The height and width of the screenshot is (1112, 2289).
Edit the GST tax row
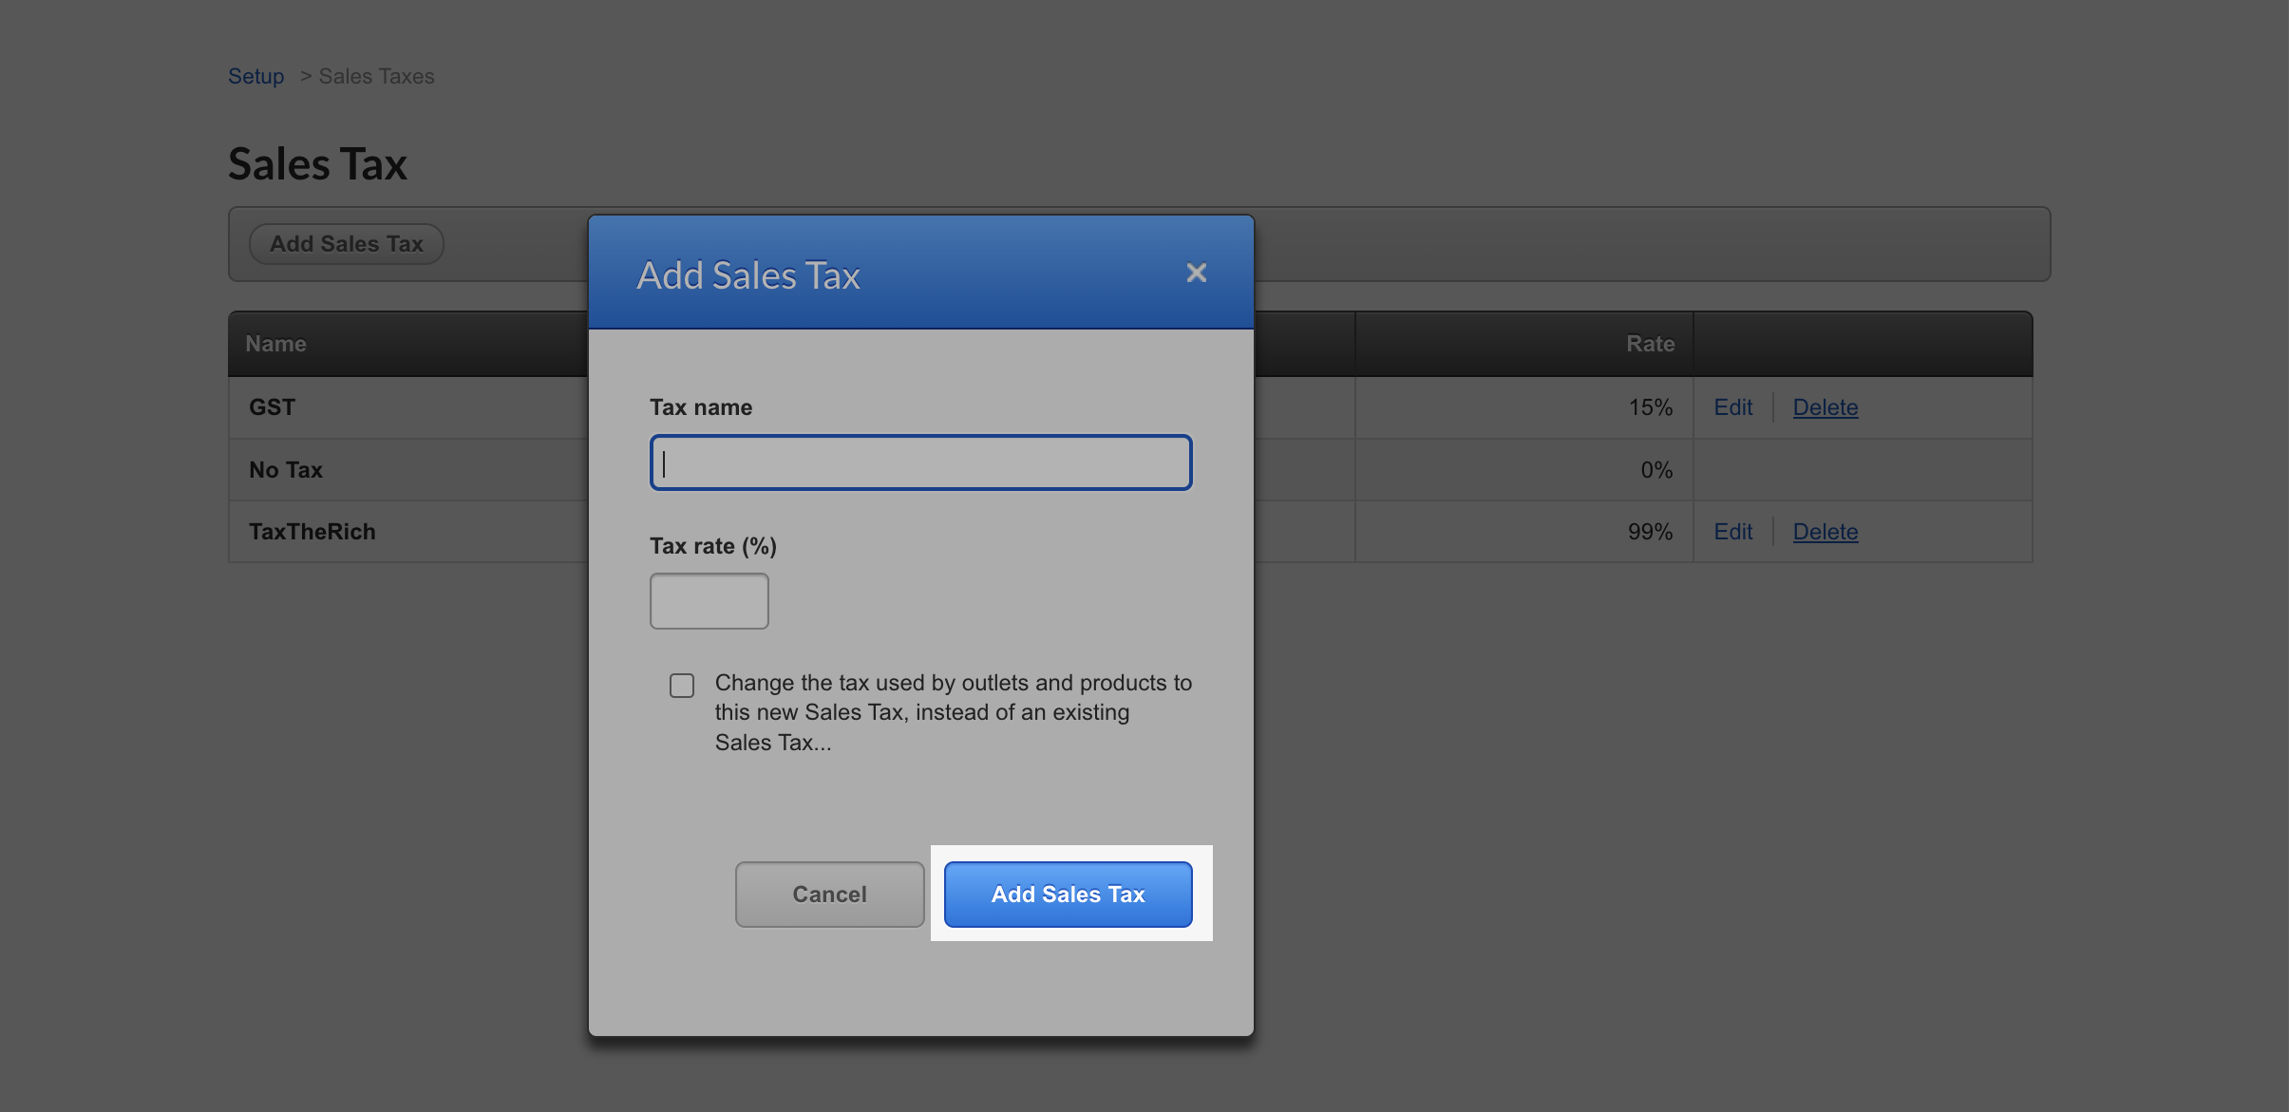click(1732, 407)
